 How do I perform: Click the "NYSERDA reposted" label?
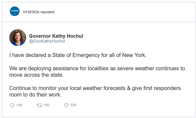pyautogui.click(x=39, y=12)
